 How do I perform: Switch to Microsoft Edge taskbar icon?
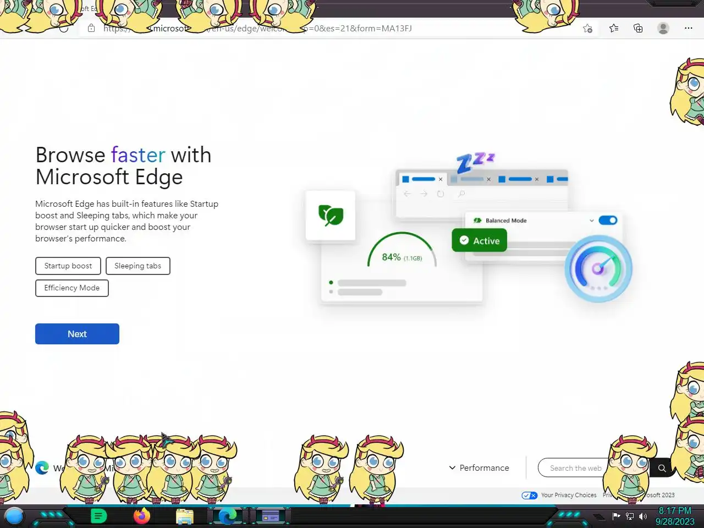[x=227, y=516]
